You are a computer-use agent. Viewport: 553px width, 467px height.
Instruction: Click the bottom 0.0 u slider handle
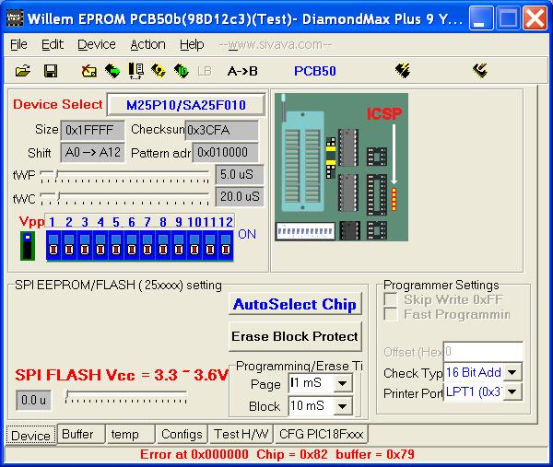pyautogui.click(x=67, y=394)
